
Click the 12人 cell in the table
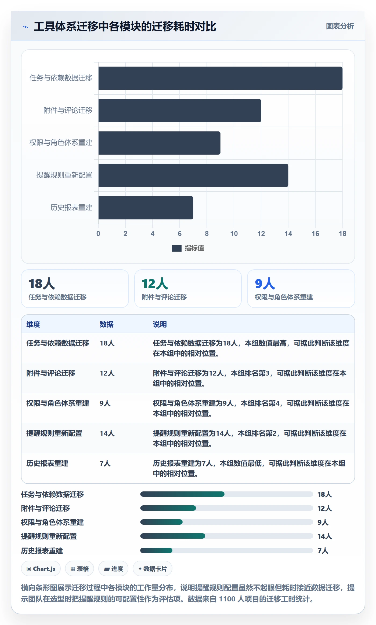click(107, 373)
